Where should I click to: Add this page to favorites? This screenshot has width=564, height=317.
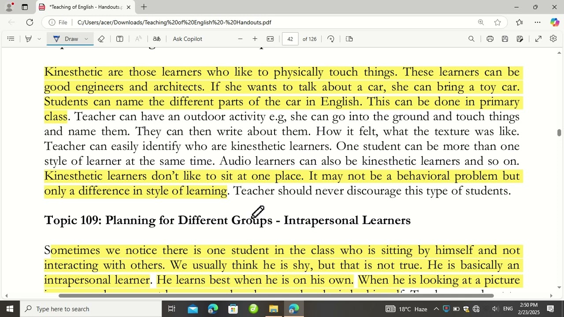pos(497,22)
